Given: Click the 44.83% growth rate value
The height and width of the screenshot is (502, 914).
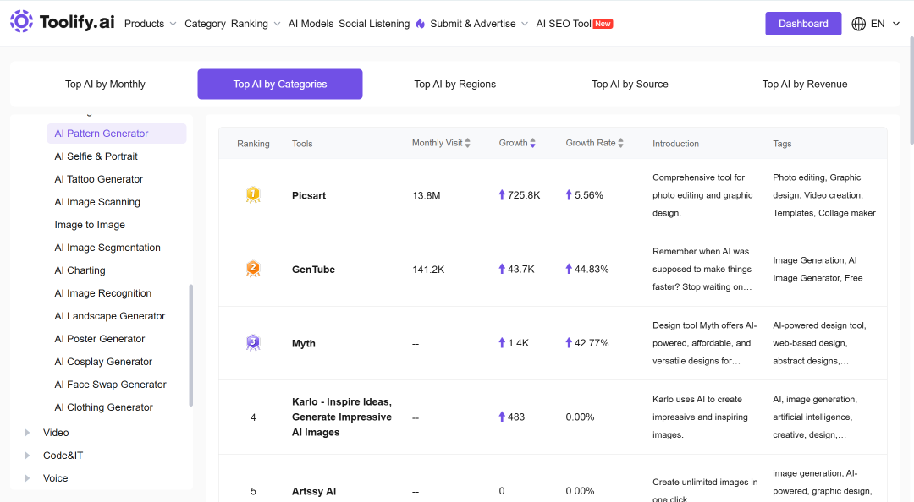Looking at the screenshot, I should [x=591, y=269].
